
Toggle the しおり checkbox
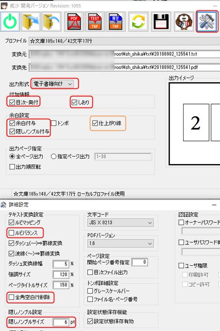click(74, 102)
